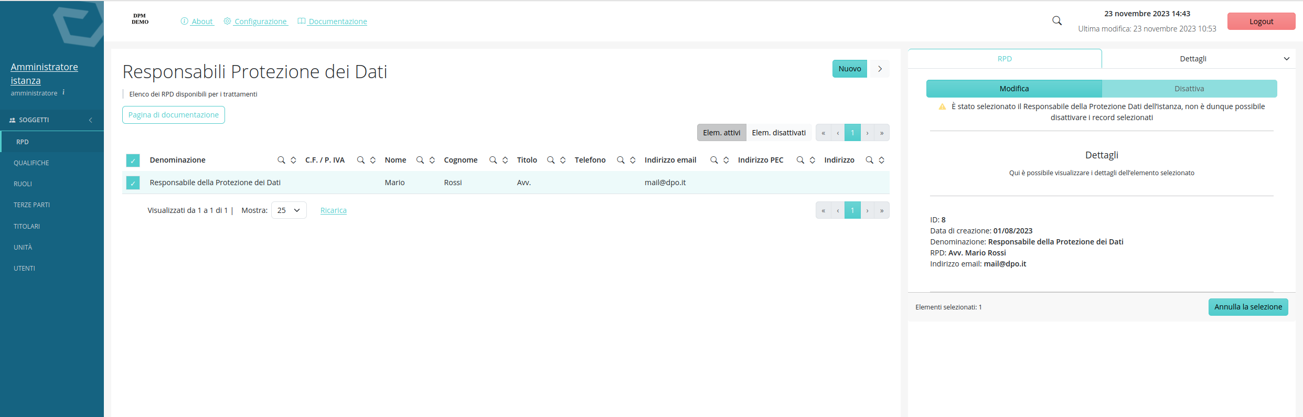Show deactivated elements with Elem. disattivati
Image resolution: width=1303 pixels, height=417 pixels.
click(x=778, y=133)
